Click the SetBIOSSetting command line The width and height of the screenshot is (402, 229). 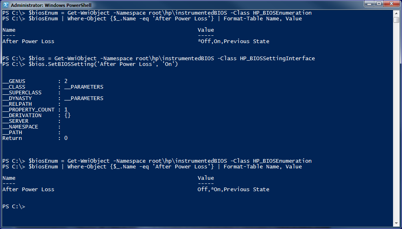[90, 64]
